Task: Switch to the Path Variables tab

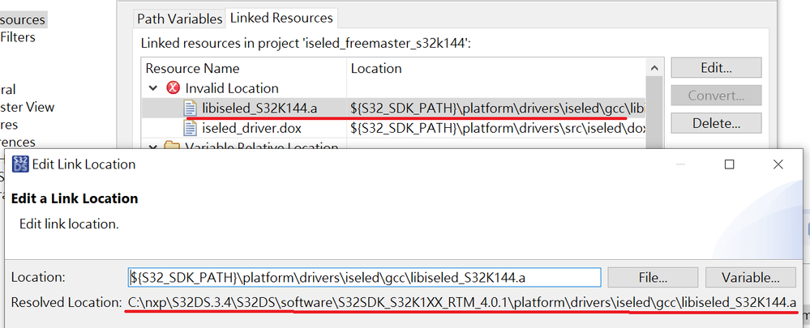Action: (x=179, y=19)
